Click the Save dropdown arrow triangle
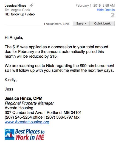Image resolution: width=121 pixels, height=144 pixels. [x=86, y=23]
